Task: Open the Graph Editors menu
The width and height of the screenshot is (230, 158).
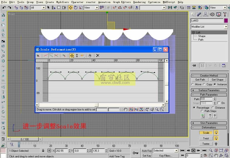Action: pos(122,2)
